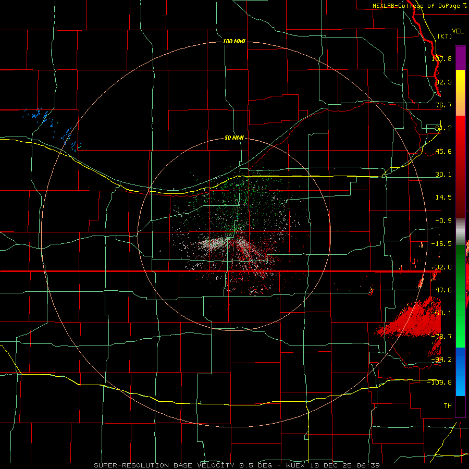The width and height of the screenshot is (469, 469).
Task: Pick the purple segment of the velocity color bar
Action: tap(460, 58)
